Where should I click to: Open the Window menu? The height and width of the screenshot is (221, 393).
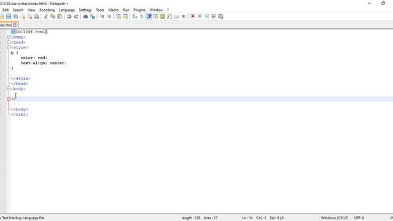(x=156, y=10)
